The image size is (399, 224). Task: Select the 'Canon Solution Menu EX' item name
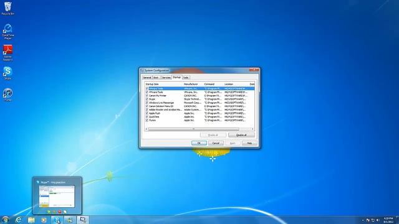coord(161,106)
